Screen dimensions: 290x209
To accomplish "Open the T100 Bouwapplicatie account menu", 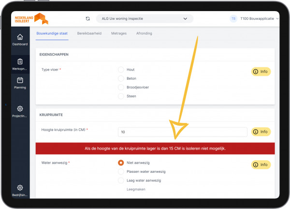I will (259, 19).
